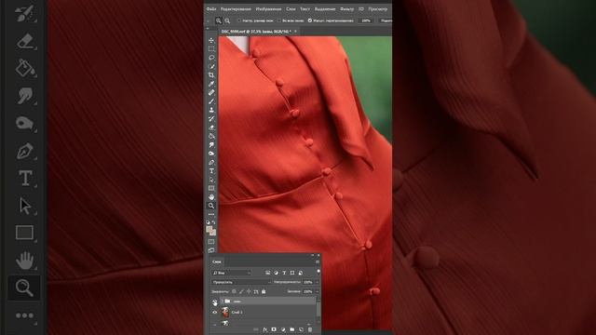Expand the group layer folder
This screenshot has width=596, height=335.
(222, 301)
